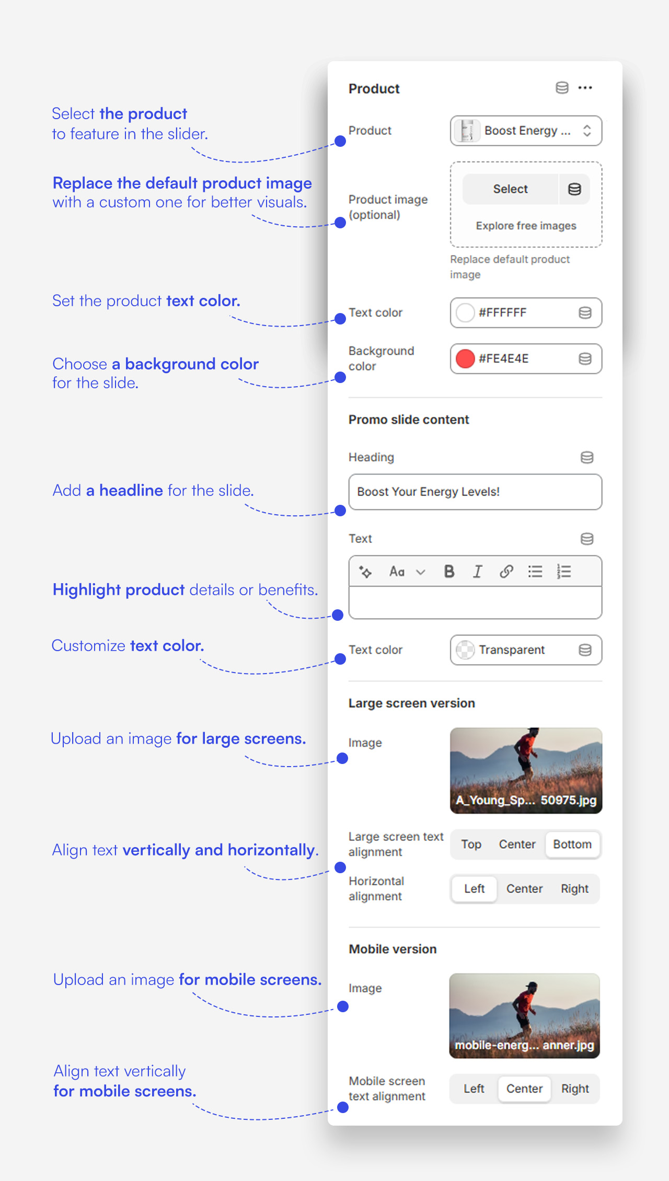669x1181 pixels.
Task: Click the insert link icon
Action: (x=506, y=572)
